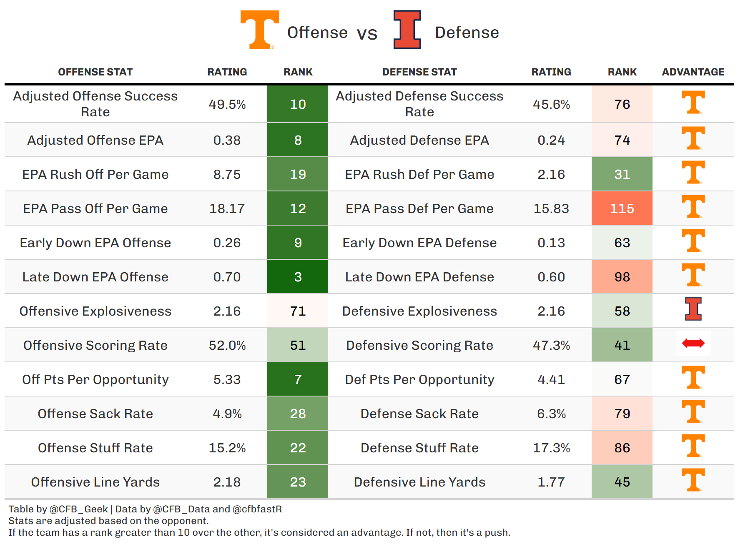The width and height of the screenshot is (738, 547).
Task: Click the DEFENSE STAT column header
Action: point(419,72)
